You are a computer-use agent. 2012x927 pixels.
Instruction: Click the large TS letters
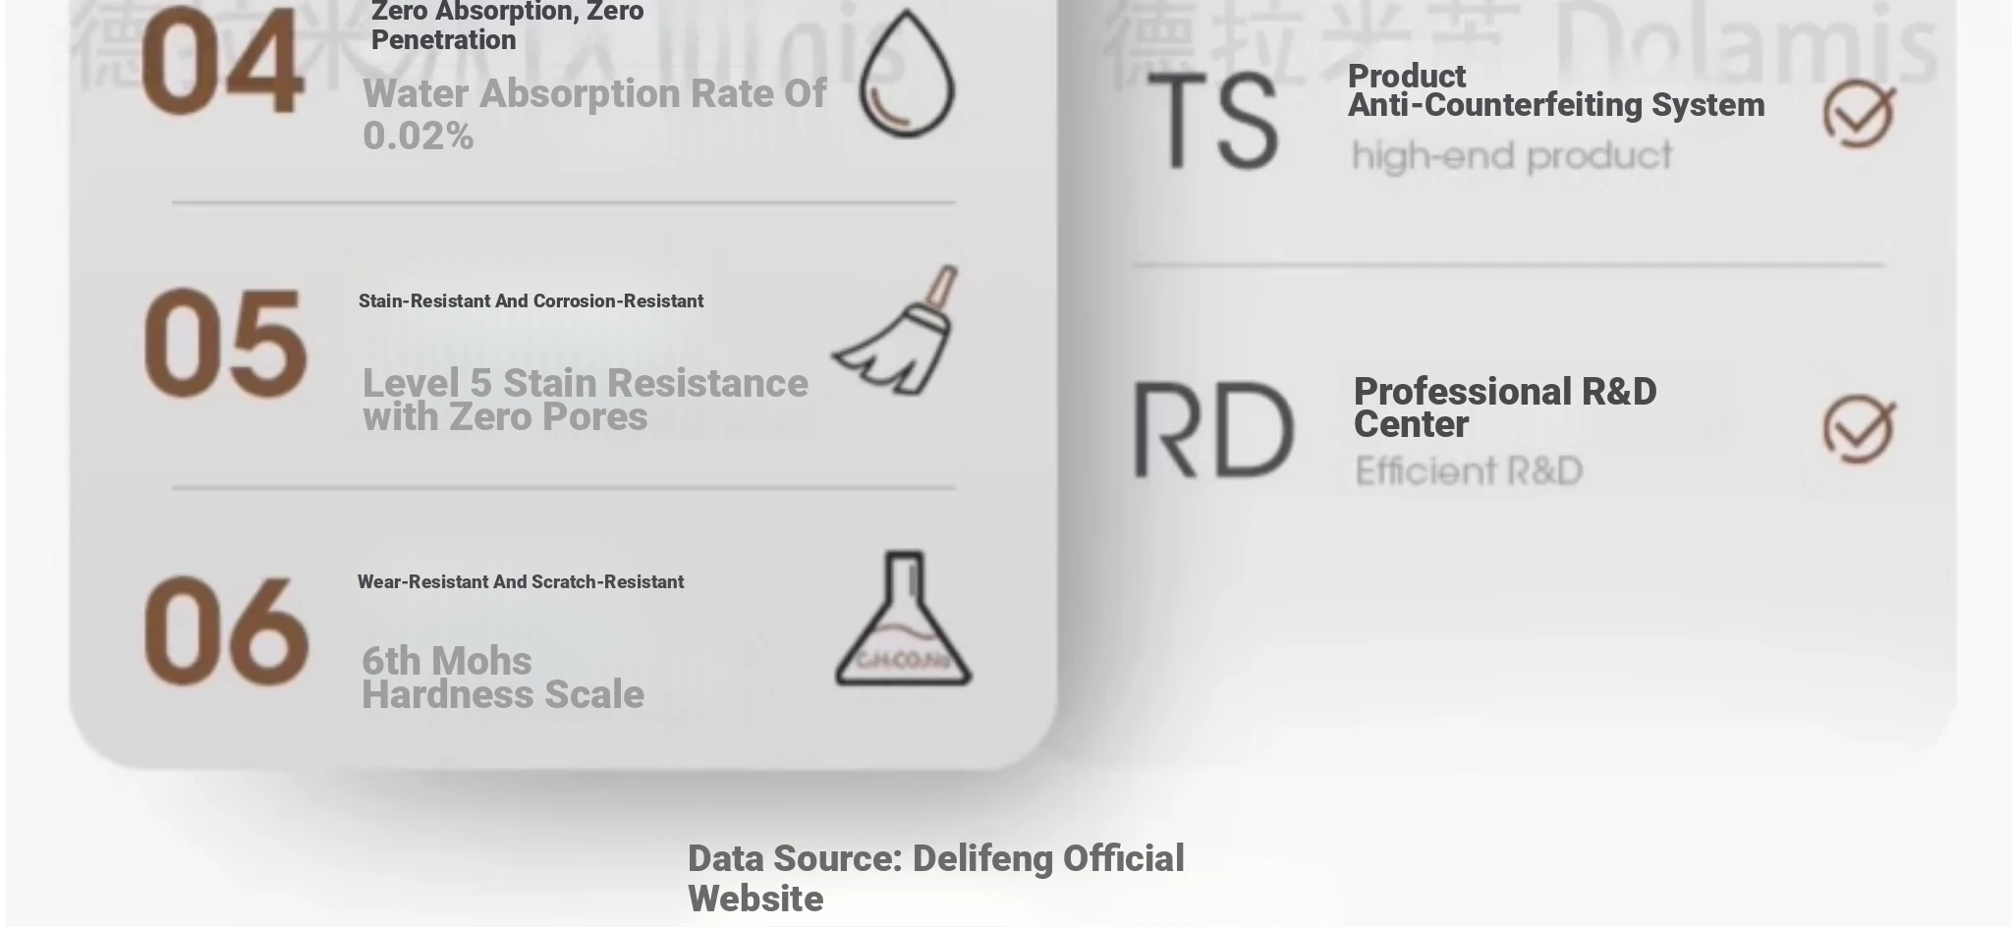pos(1212,121)
